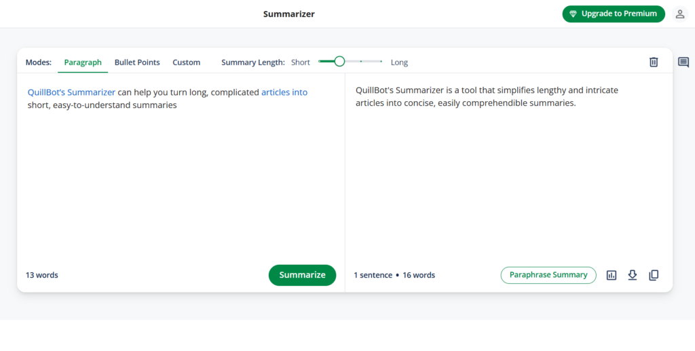Viewport: 695px width, 351px height.
Task: Click the diamond icon on Upgrade button
Action: [x=573, y=14]
